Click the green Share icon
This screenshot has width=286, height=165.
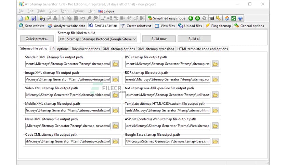pyautogui.click(x=233, y=18)
